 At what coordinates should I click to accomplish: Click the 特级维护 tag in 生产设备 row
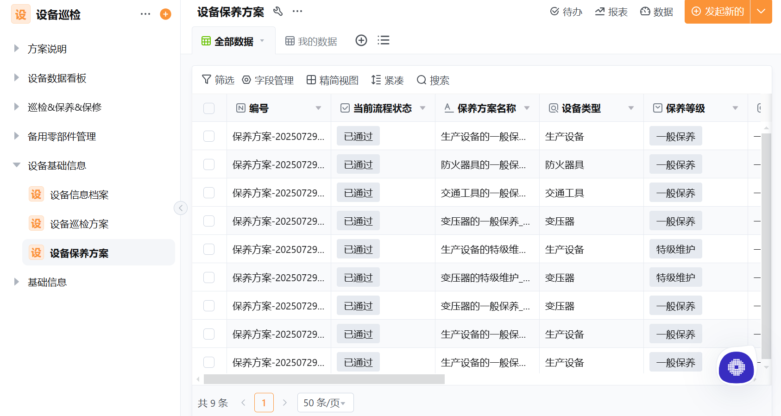[675, 249]
